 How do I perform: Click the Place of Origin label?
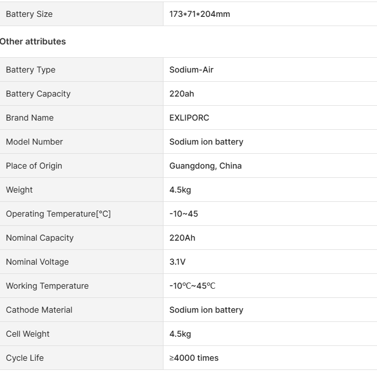pos(34,166)
